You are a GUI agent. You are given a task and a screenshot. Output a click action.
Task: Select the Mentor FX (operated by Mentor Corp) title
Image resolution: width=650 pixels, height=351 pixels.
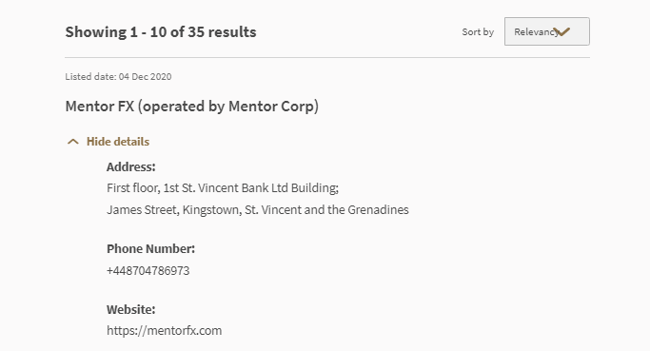pyautogui.click(x=192, y=107)
